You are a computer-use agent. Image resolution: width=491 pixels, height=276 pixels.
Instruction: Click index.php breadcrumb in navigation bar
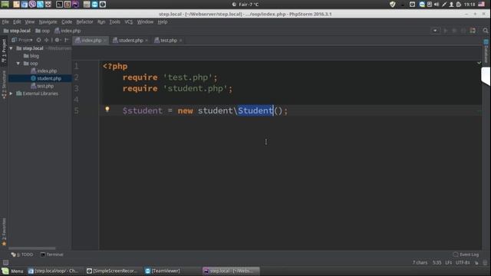coord(68,31)
